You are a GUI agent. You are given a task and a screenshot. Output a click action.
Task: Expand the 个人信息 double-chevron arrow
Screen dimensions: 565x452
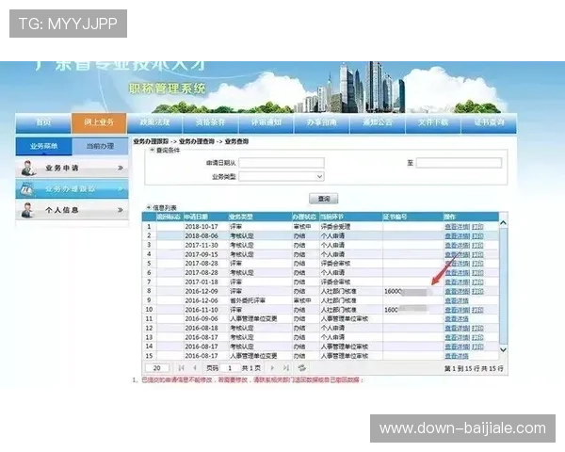coord(121,210)
